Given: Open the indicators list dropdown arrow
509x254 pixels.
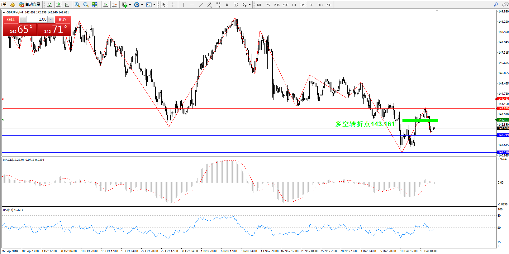Looking at the screenshot, I should (x=130, y=5).
